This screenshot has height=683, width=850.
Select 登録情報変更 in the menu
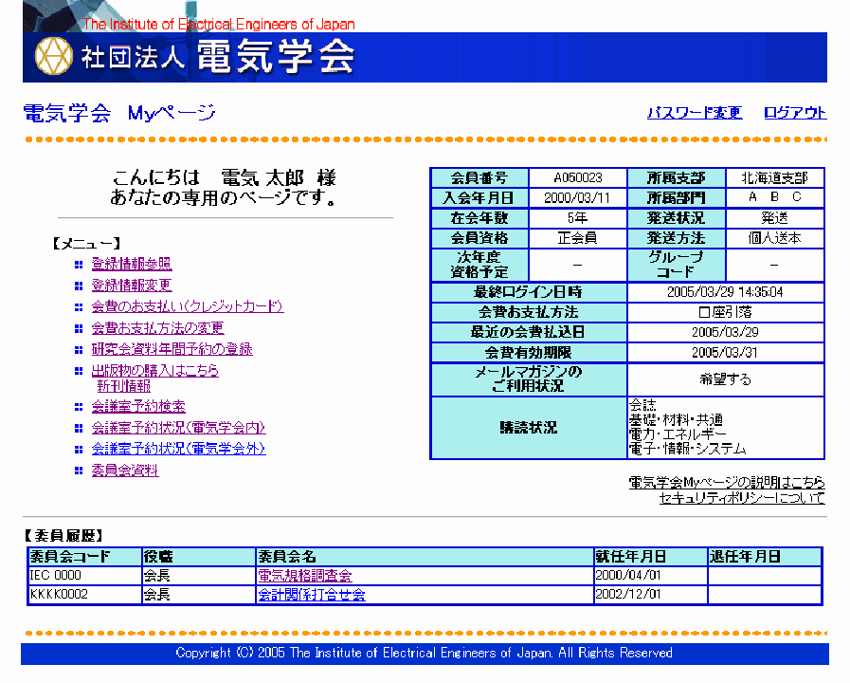pos(132,286)
